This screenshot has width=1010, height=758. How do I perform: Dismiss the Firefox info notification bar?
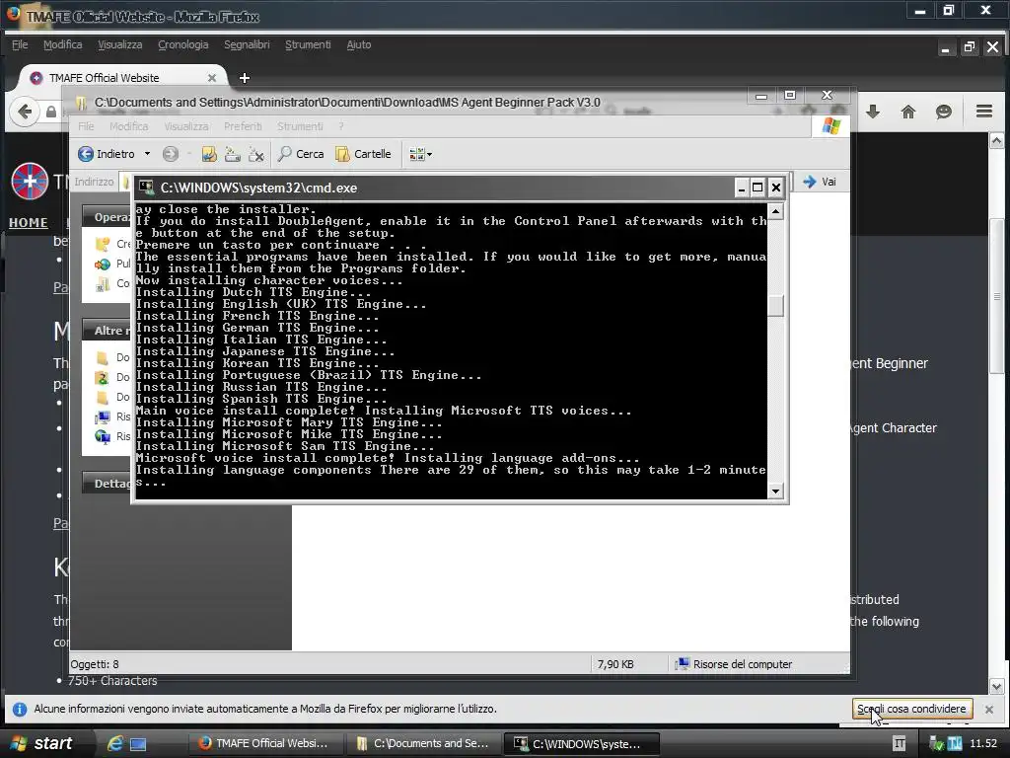click(988, 709)
